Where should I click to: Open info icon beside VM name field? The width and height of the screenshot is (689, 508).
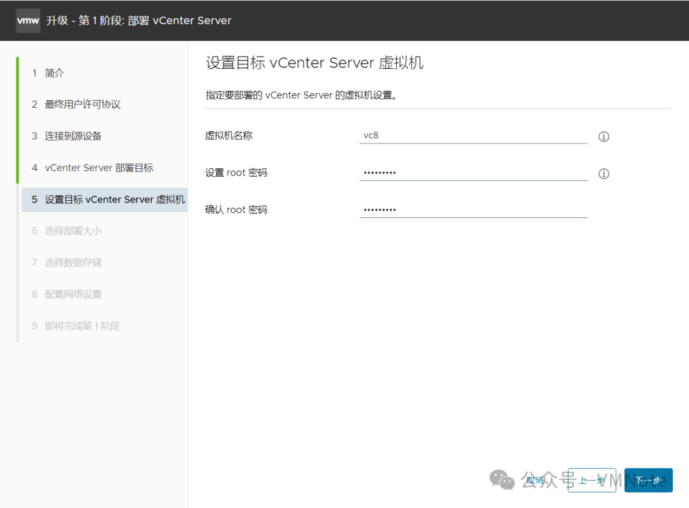(x=604, y=136)
